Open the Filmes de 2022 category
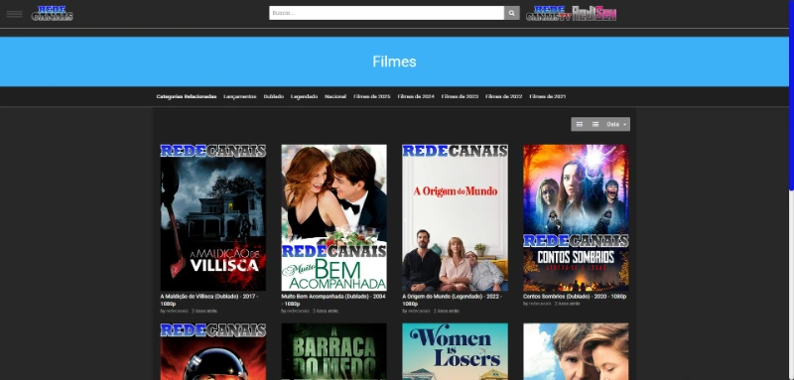 click(x=504, y=96)
